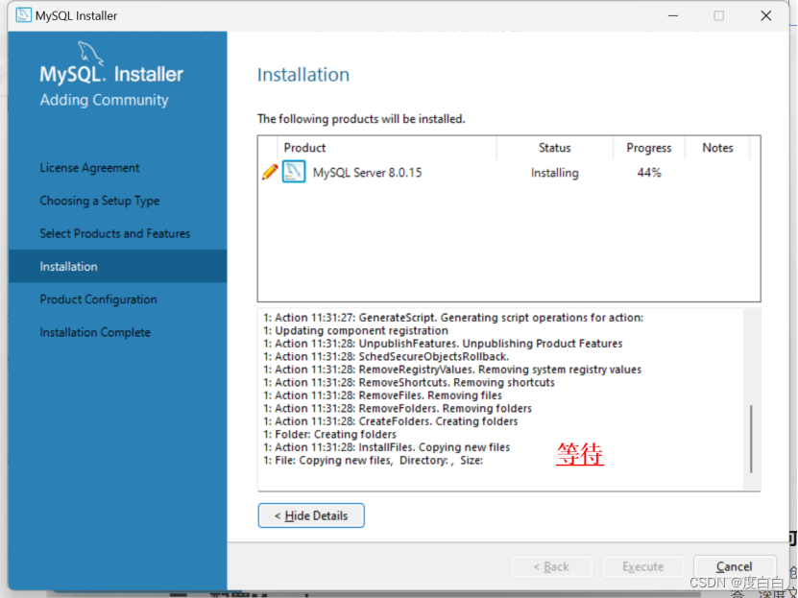Click the Hide Details button
The image size is (798, 598).
[x=311, y=515]
